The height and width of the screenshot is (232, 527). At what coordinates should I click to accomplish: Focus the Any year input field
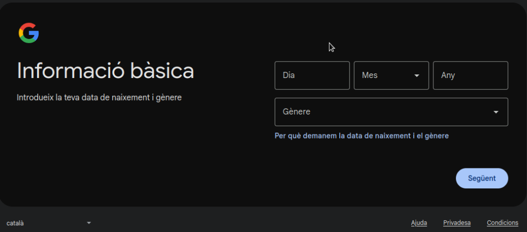coord(470,75)
